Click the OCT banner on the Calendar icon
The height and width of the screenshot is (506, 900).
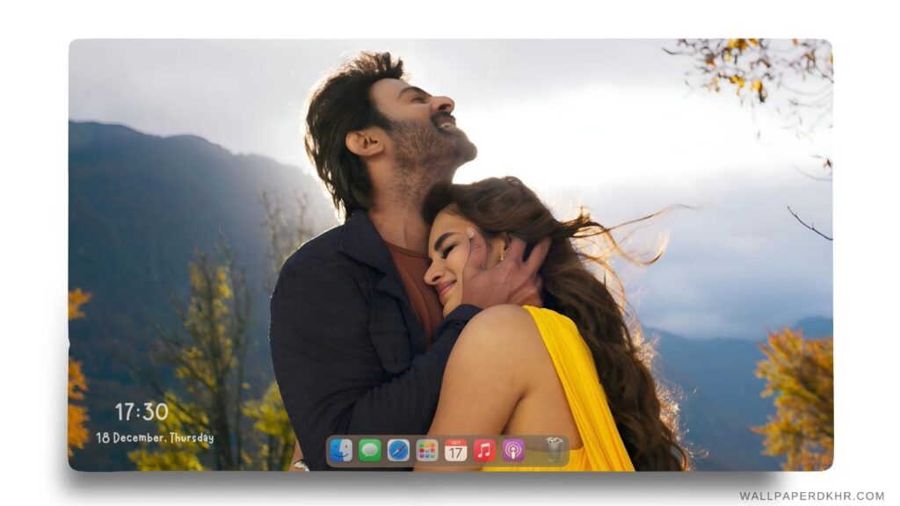454,443
